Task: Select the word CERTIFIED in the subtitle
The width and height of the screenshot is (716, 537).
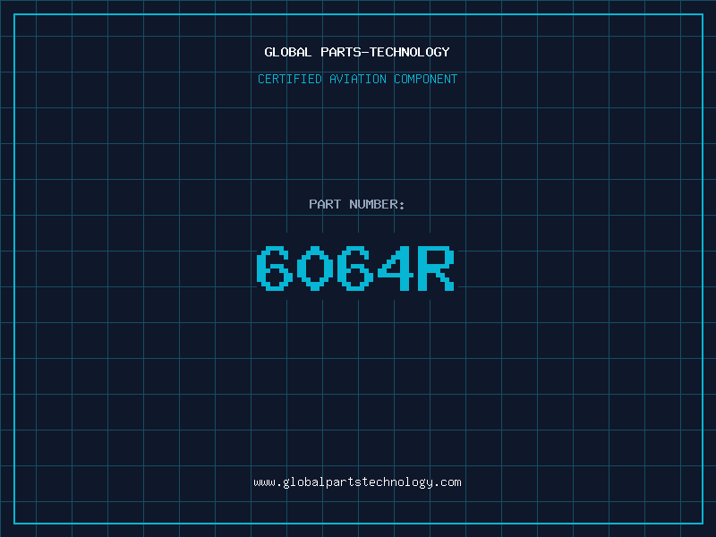Action: tap(290, 79)
